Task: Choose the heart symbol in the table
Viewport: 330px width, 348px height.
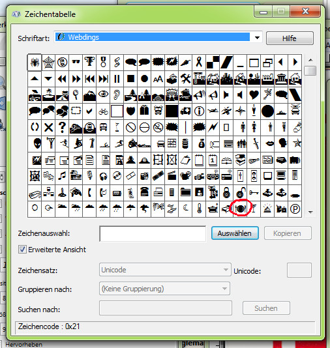Action: point(254,95)
